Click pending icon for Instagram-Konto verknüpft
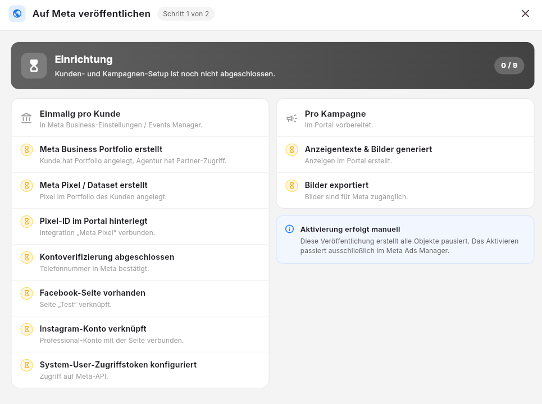The height and width of the screenshot is (404, 542). 26,329
